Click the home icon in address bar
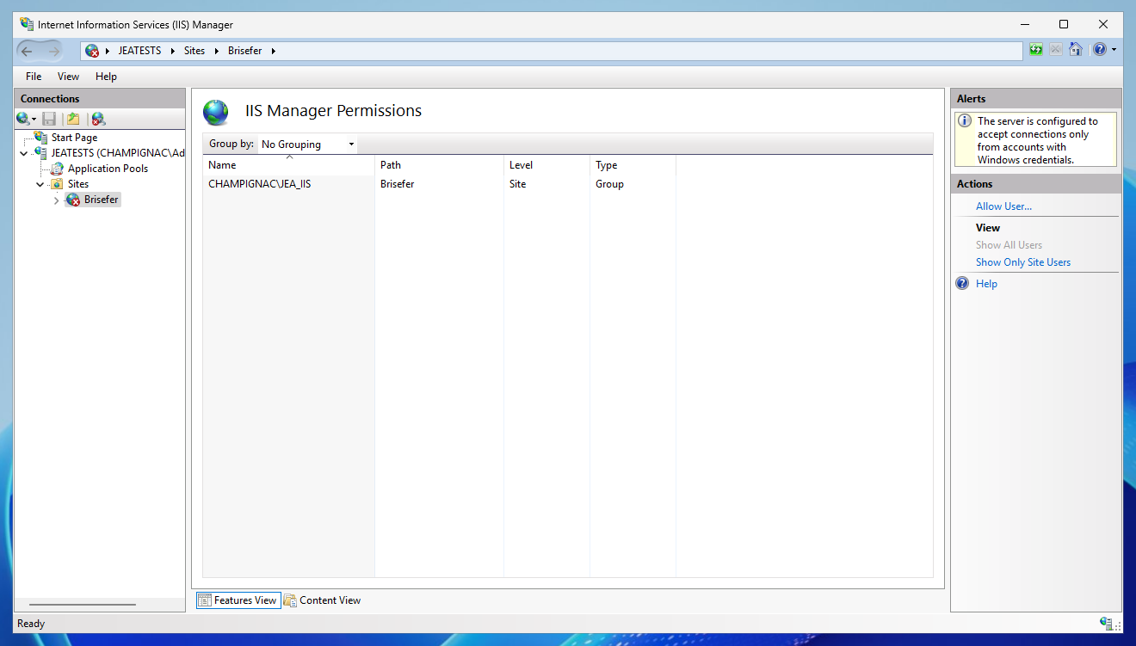The image size is (1136, 646). pos(1076,50)
